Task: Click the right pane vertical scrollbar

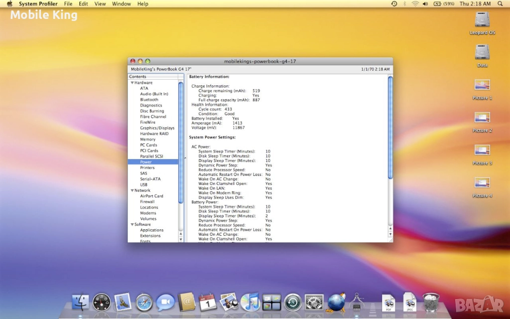Action: (x=390, y=128)
